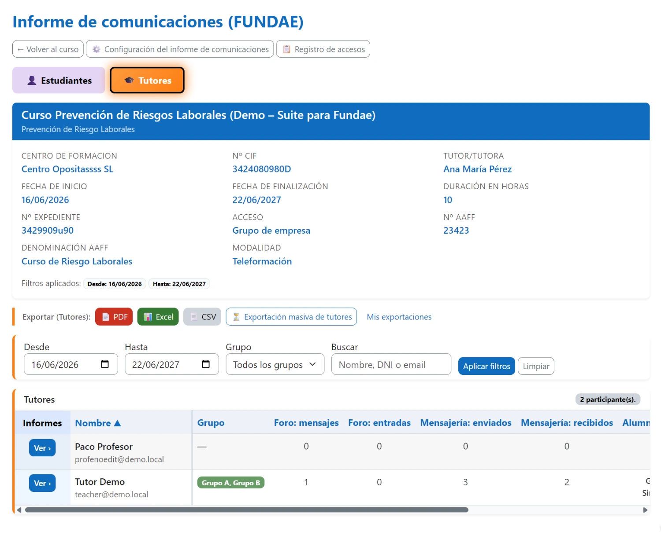Click the scroll left arrow of table

(x=19, y=510)
